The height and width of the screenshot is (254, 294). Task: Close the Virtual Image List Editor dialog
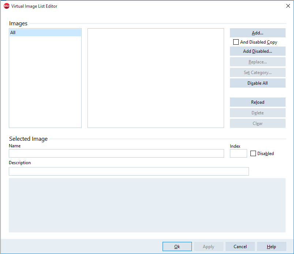(x=288, y=6)
